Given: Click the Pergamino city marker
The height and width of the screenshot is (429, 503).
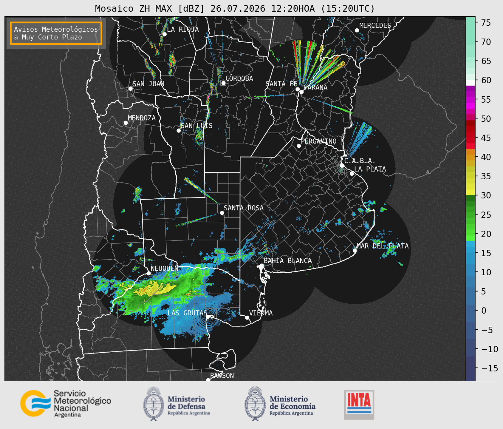Looking at the screenshot, I should click(299, 146).
